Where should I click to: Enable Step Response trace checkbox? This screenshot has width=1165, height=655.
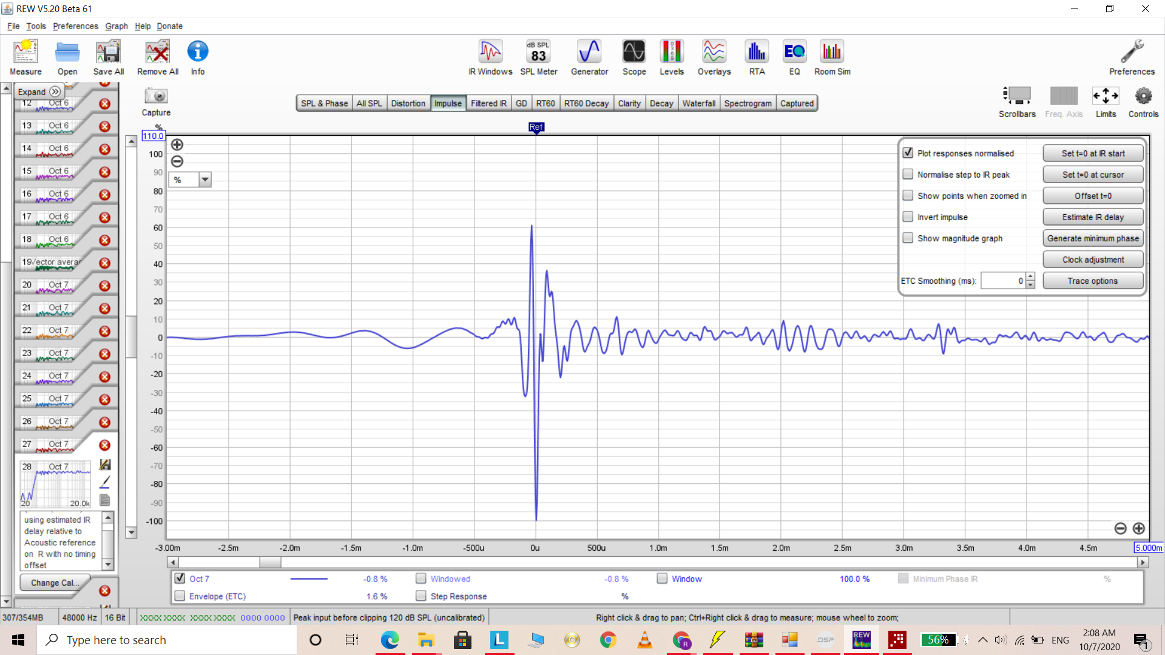(x=420, y=596)
